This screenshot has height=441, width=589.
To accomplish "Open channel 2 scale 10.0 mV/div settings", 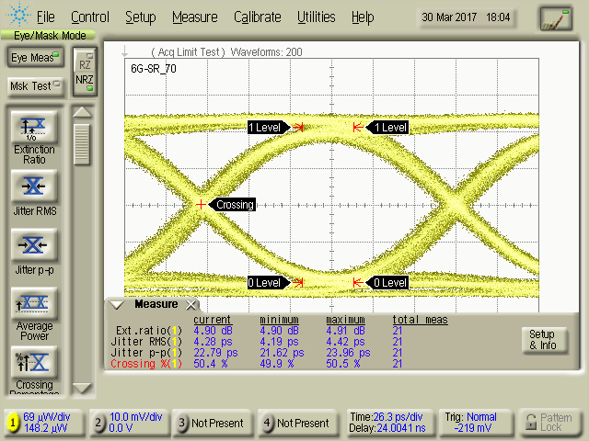I will click(135, 417).
